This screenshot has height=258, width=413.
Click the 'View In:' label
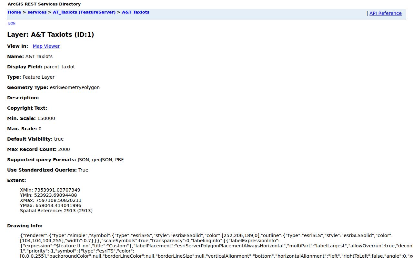click(17, 46)
